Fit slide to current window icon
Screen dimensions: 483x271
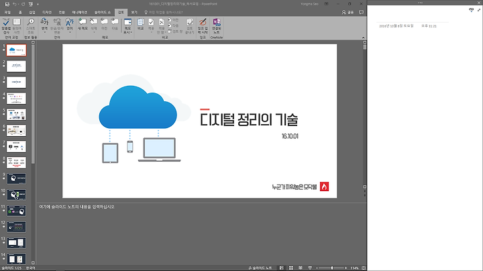pos(364,268)
